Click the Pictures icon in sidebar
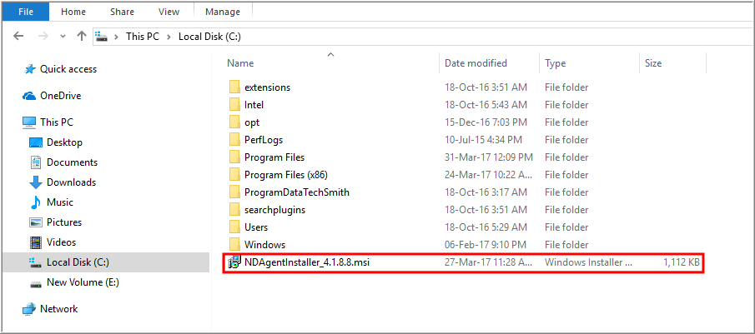 (x=36, y=222)
